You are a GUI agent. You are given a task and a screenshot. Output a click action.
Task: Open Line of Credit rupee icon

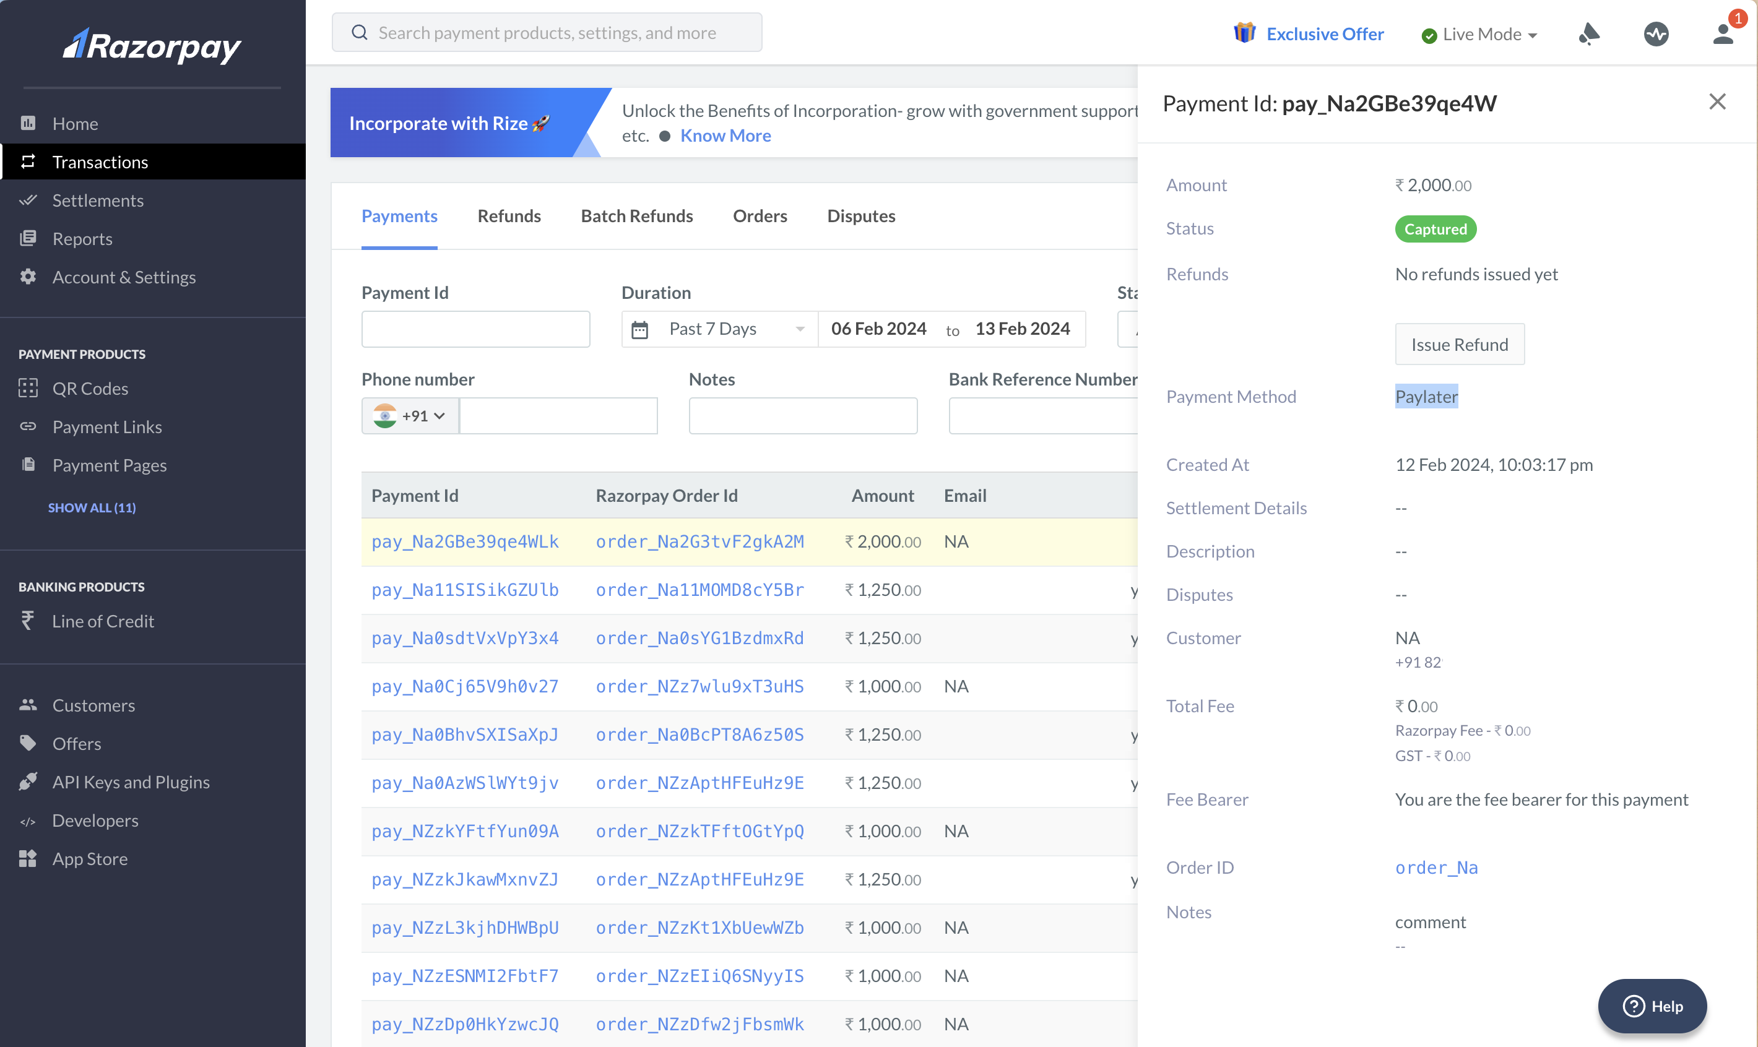click(x=27, y=620)
